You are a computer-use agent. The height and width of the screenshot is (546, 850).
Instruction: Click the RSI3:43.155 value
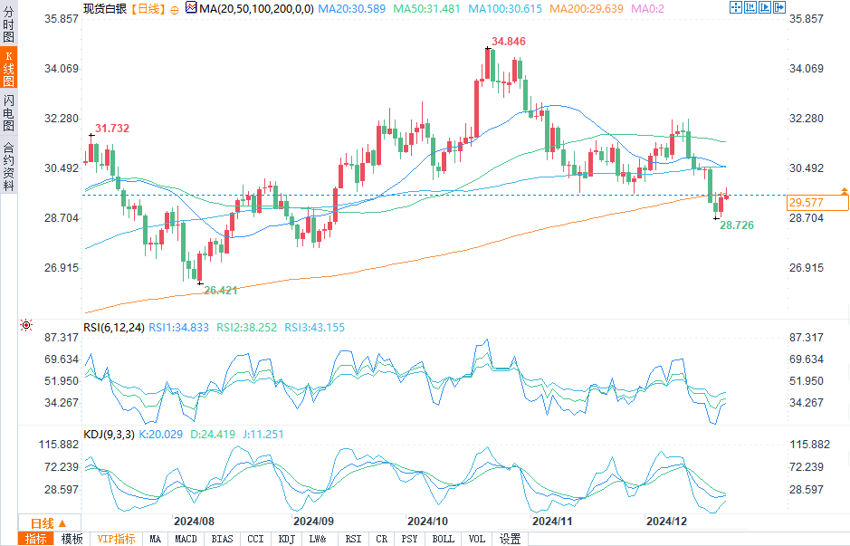point(314,328)
